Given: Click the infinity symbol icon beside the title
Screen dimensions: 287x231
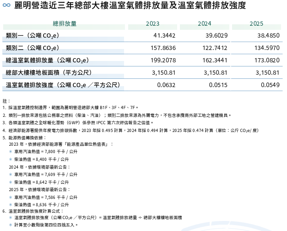Looking at the screenshot, I should pos(6,5).
